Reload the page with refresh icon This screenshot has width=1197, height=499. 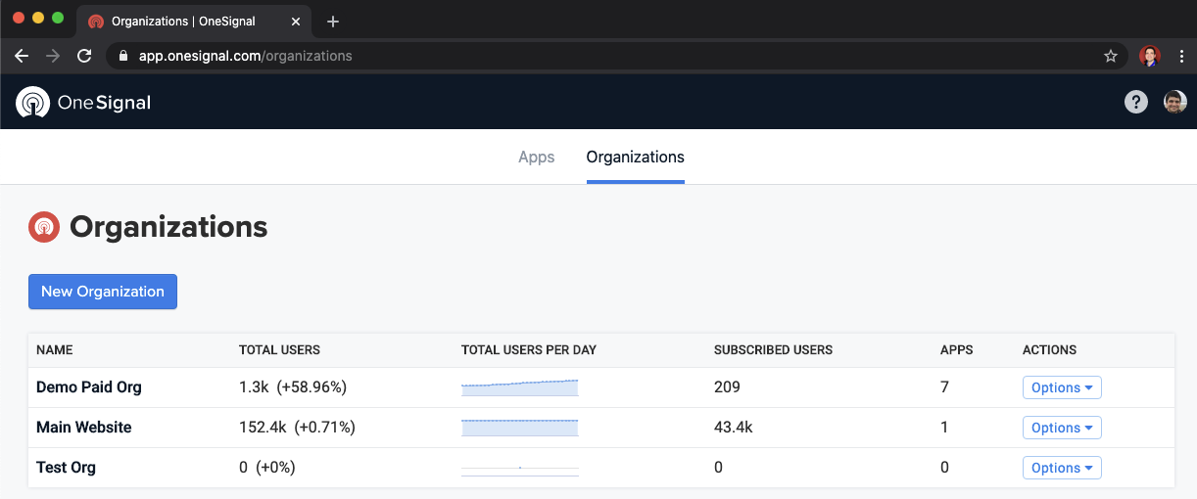point(84,56)
